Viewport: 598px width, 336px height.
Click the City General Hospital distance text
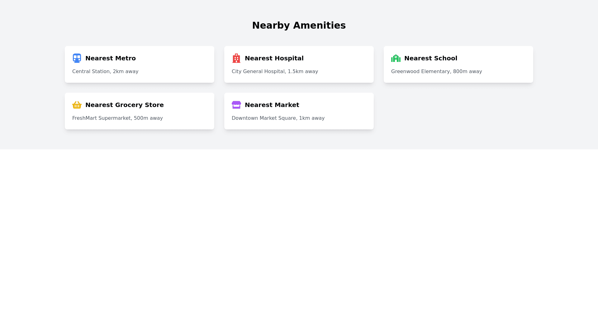(x=275, y=72)
